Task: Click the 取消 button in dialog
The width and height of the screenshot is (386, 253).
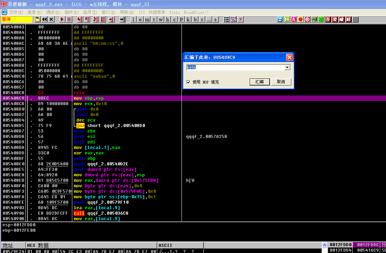Action: 281,82
